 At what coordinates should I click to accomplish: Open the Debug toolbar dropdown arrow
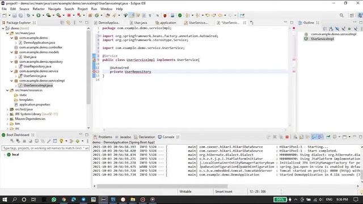coord(33,15)
